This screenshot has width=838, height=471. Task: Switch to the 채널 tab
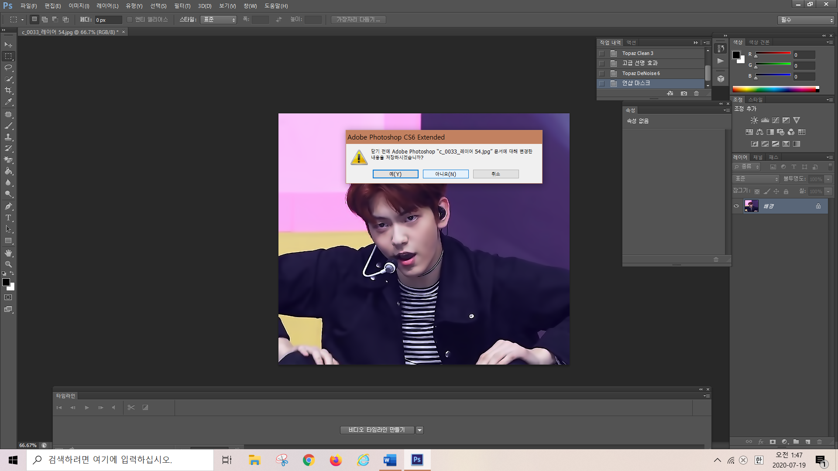[758, 157]
